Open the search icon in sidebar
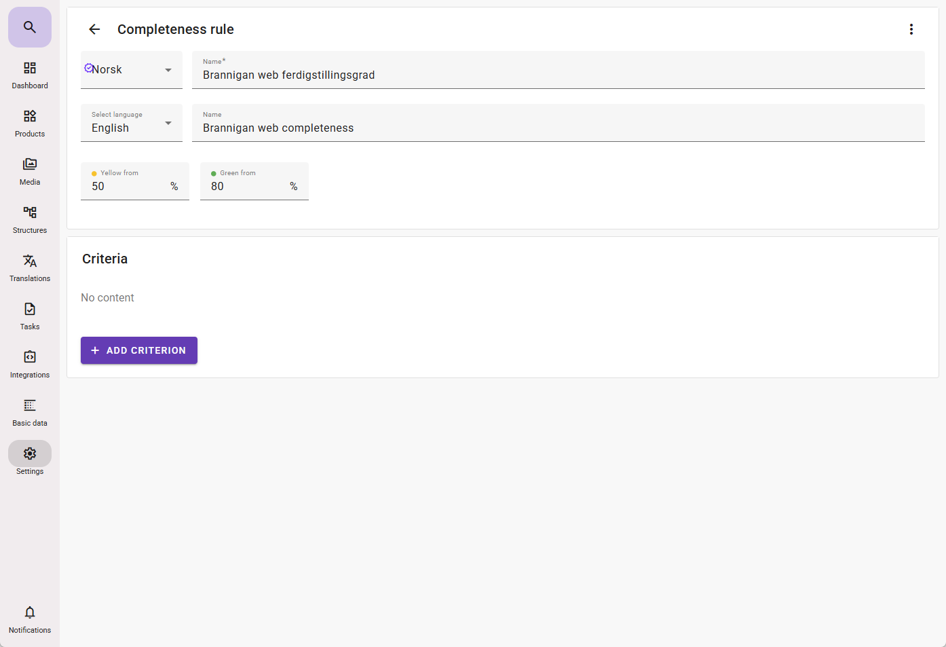The width and height of the screenshot is (946, 647). [x=30, y=27]
